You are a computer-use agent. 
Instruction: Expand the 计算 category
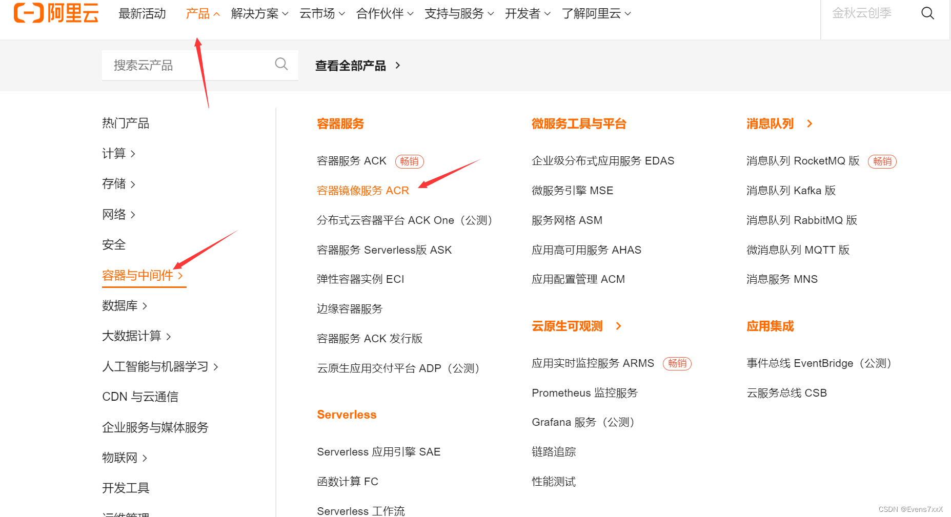118,153
